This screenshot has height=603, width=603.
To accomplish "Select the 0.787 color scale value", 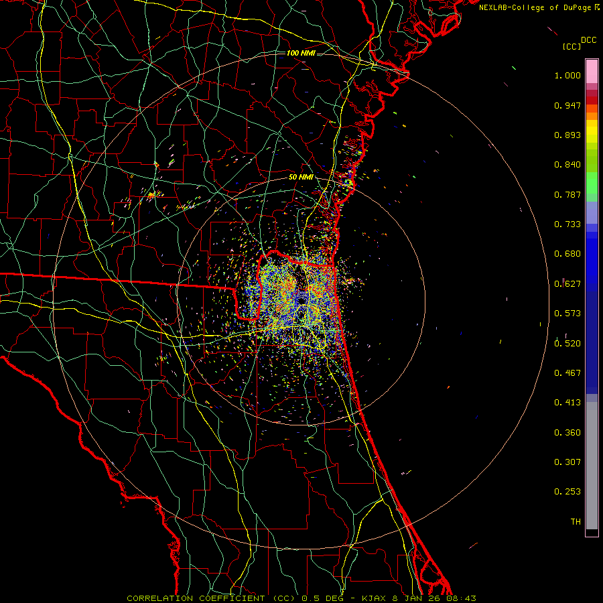I will coord(567,194).
